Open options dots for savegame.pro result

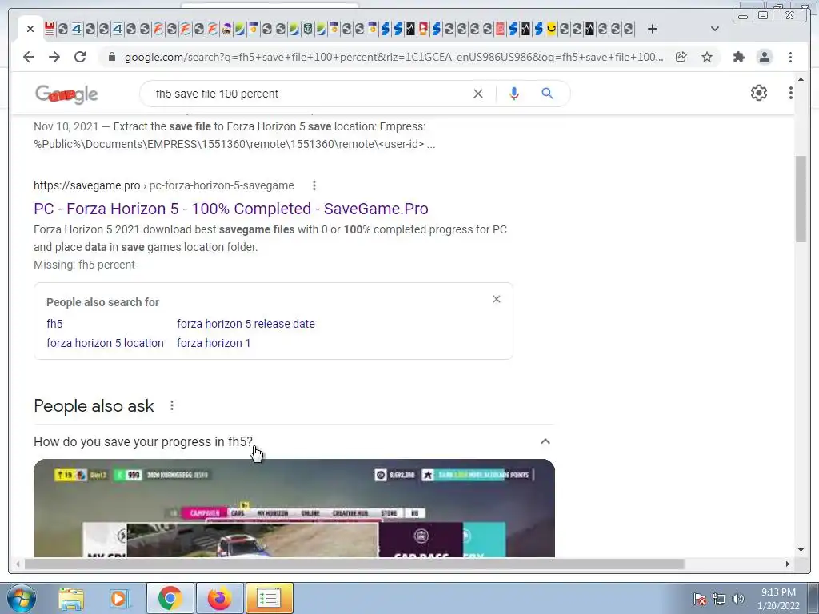314,185
